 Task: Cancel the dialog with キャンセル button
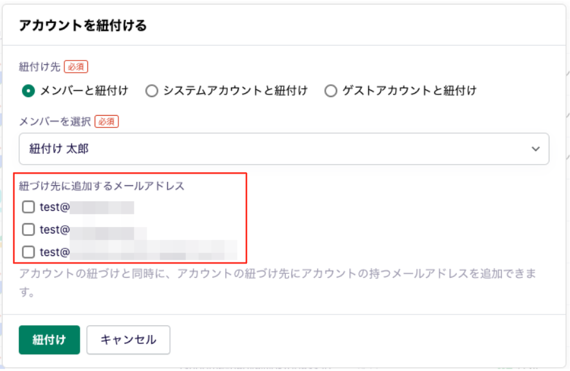tap(128, 339)
